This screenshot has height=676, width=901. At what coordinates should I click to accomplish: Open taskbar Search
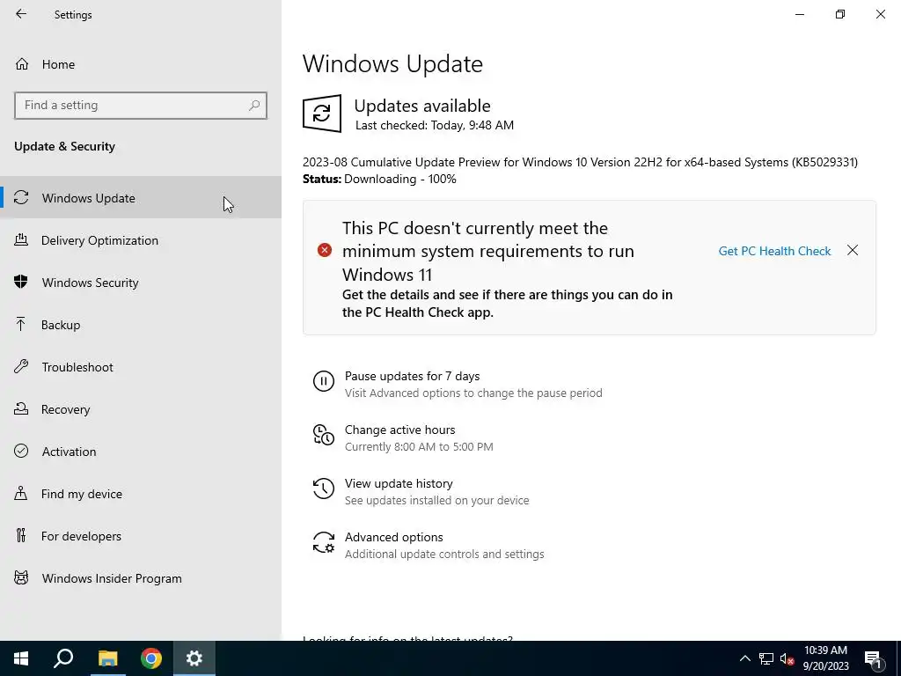tap(63, 658)
